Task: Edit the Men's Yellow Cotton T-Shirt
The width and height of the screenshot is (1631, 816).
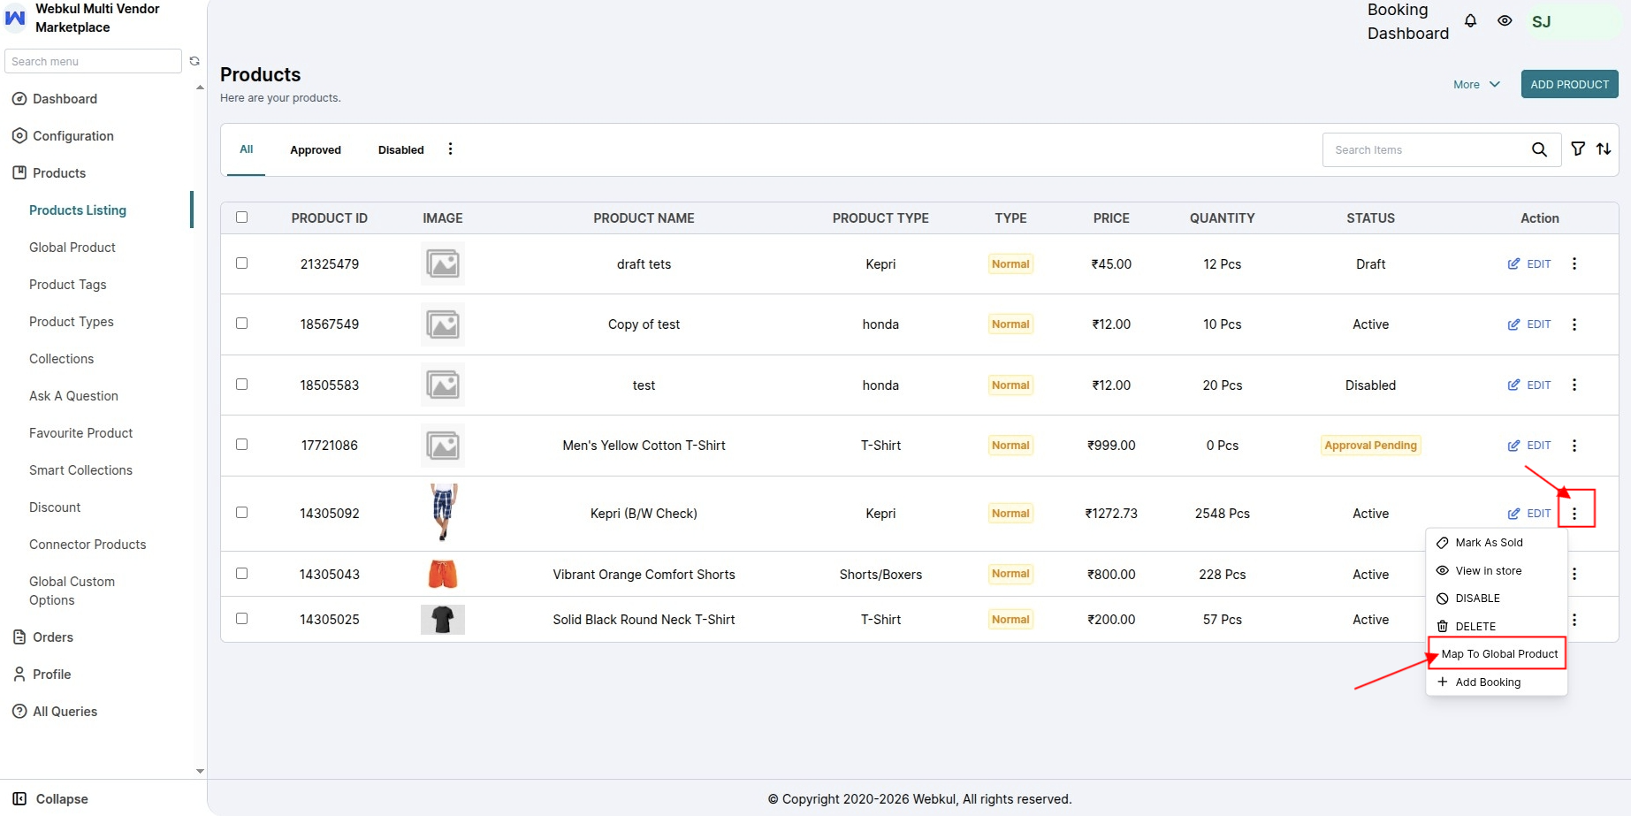Action: click(1529, 446)
